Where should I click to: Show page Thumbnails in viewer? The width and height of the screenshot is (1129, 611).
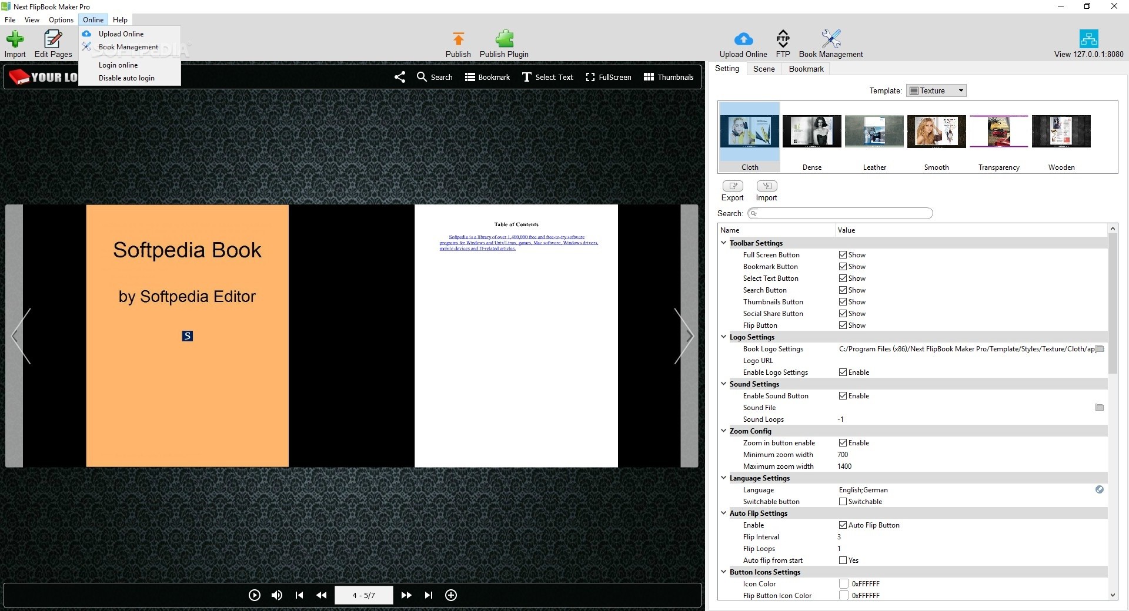coord(669,77)
